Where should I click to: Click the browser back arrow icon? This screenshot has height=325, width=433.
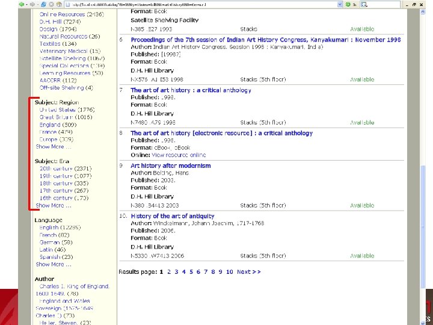click(x=22, y=4)
